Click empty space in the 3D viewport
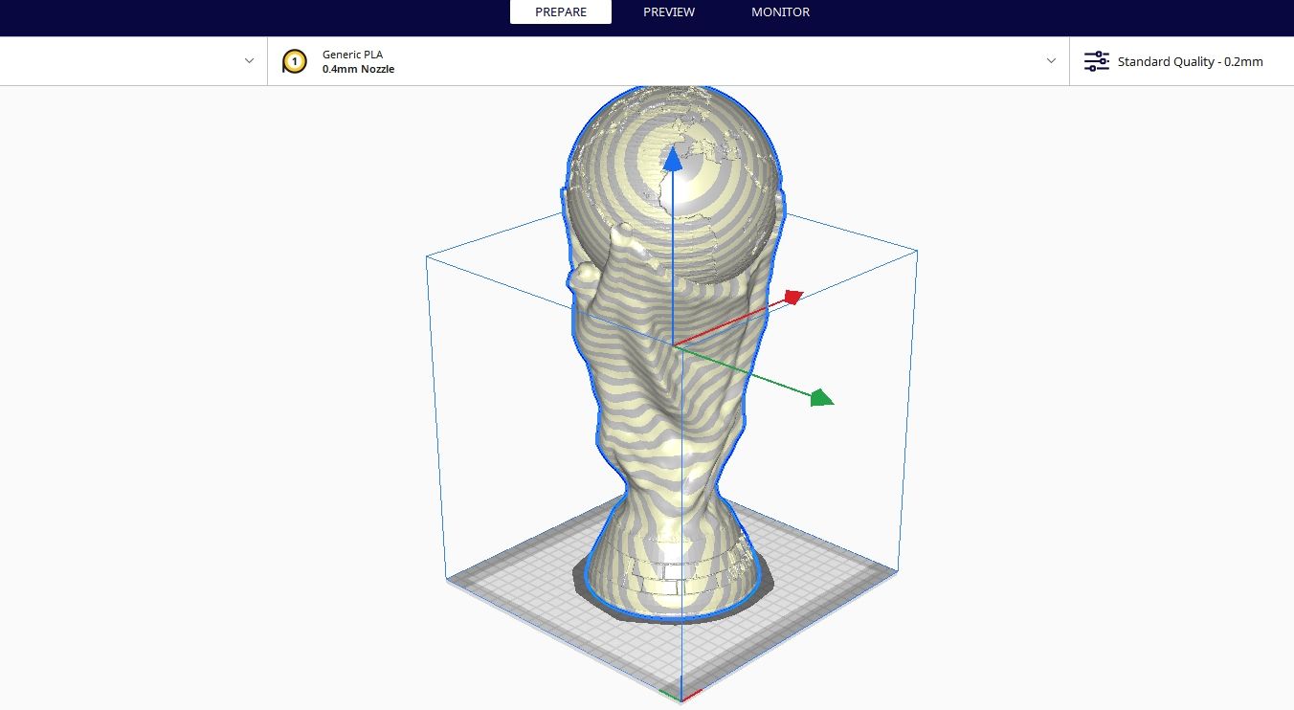Screen dimensions: 1294x710 [x=191, y=383]
